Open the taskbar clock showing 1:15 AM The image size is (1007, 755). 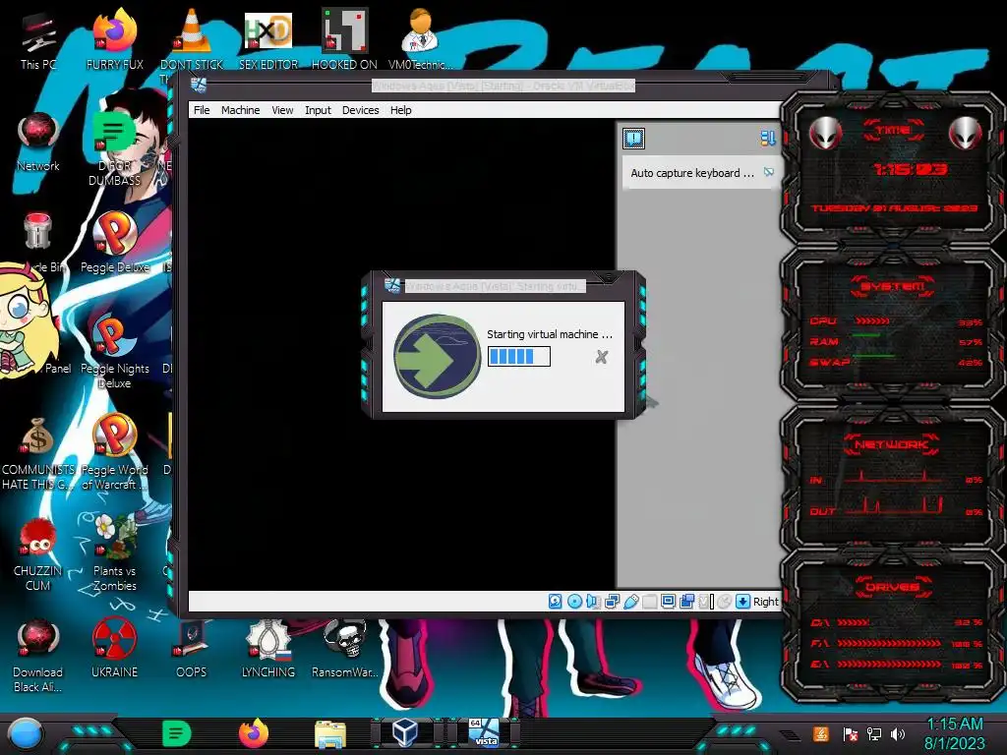pyautogui.click(x=954, y=733)
